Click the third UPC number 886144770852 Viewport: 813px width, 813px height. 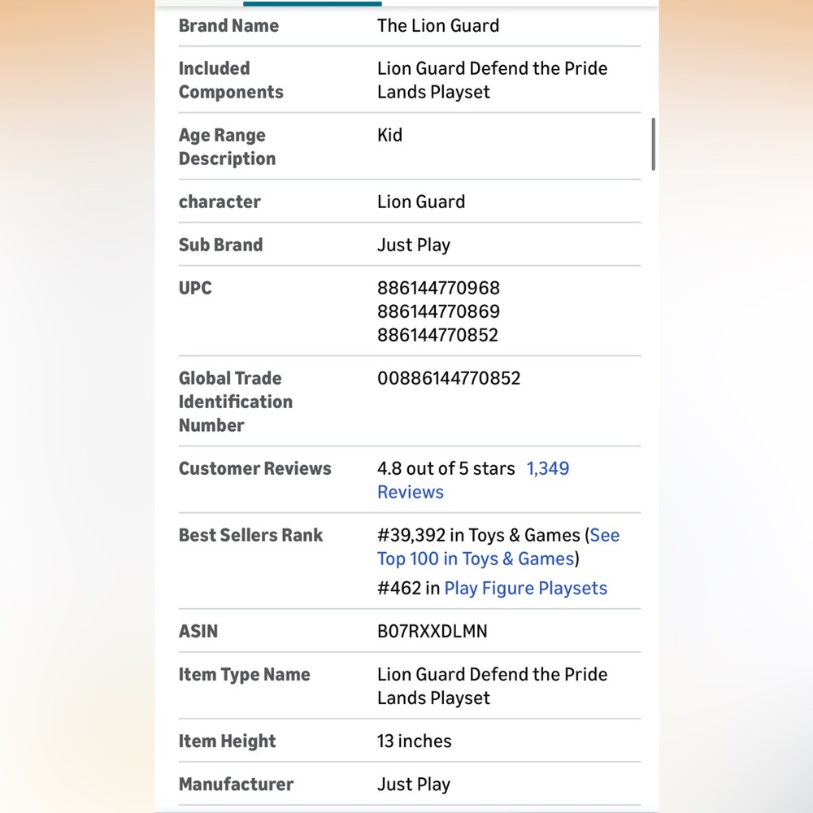437,335
